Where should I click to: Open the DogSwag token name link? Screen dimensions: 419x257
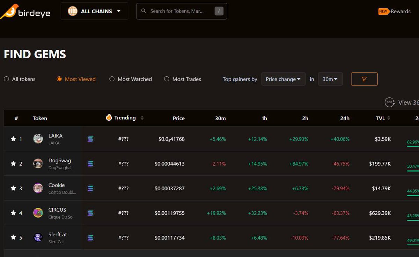click(60, 160)
